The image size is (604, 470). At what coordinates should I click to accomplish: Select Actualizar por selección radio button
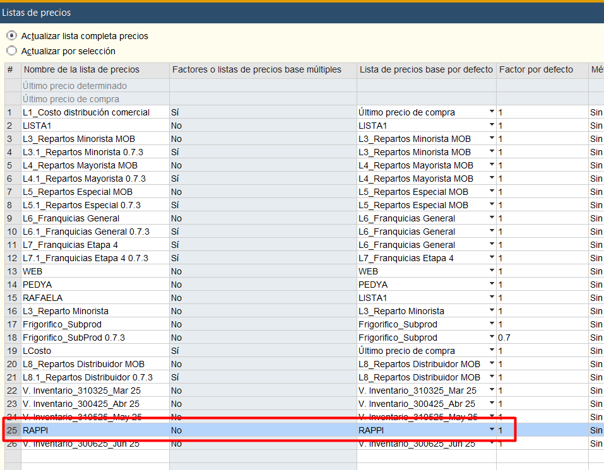coord(12,51)
